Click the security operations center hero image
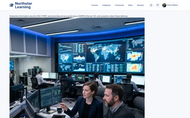This screenshot has width=190, height=118. (77, 68)
